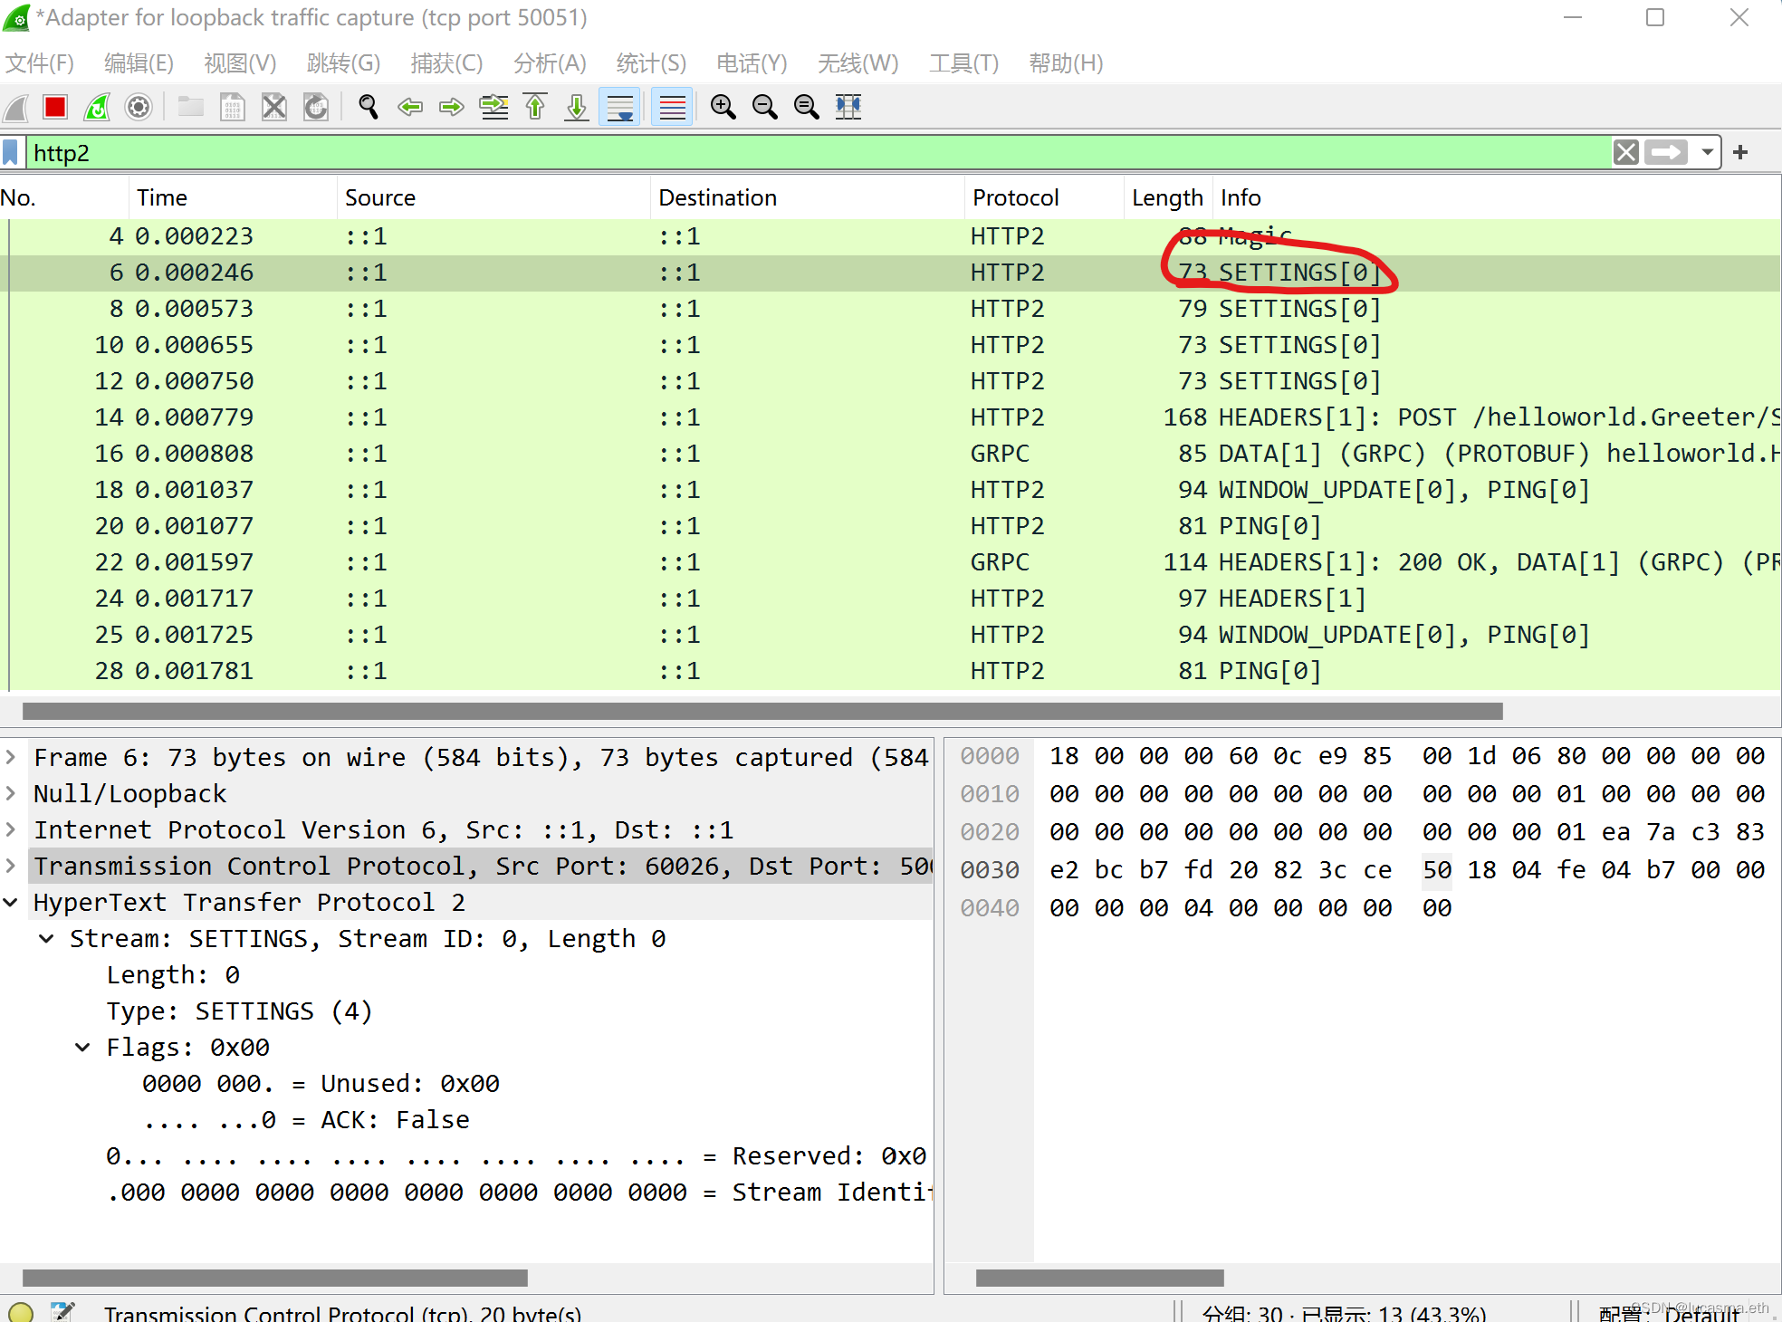
Task: Toggle auto-scroll during live capture
Action: pos(620,108)
